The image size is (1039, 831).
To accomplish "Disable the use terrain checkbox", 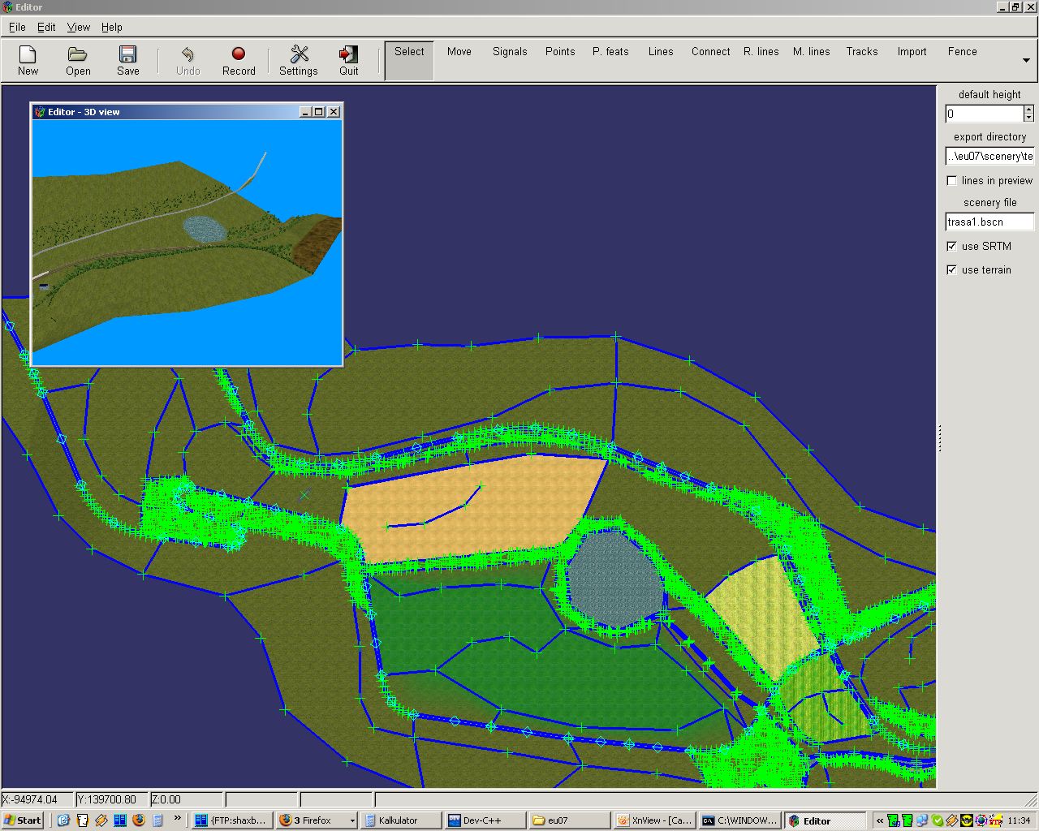I will tap(952, 269).
